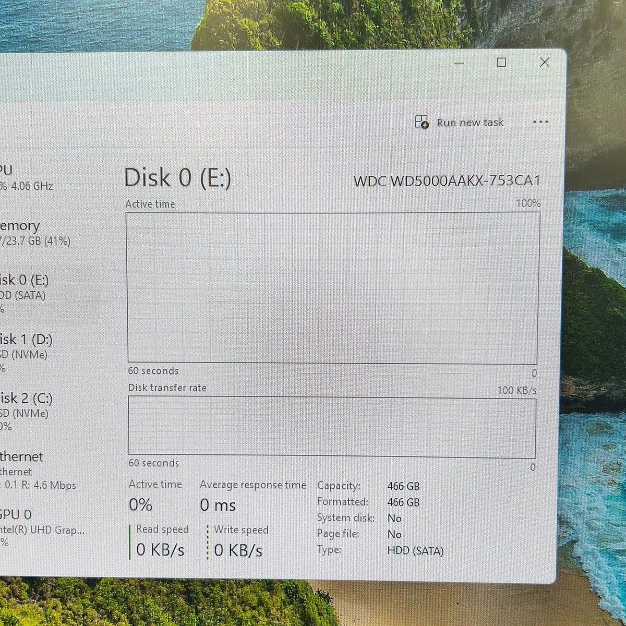The height and width of the screenshot is (626, 626).
Task: Maximize the Task Manager window
Action: click(x=501, y=63)
